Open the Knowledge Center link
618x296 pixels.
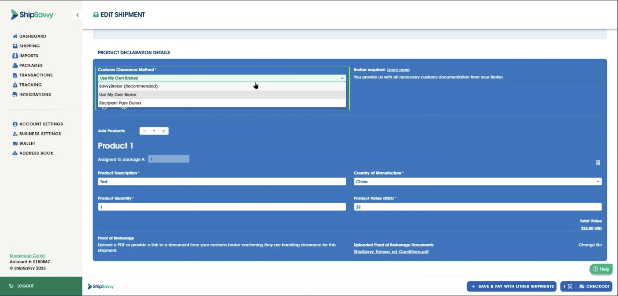click(x=28, y=256)
